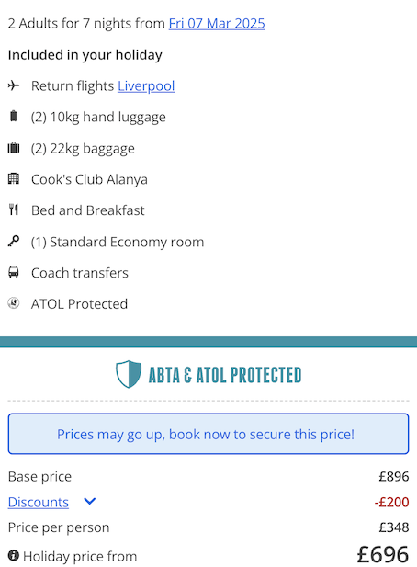417x567 pixels.
Task: Click the fork and knife meal icon
Action: pyautogui.click(x=14, y=210)
